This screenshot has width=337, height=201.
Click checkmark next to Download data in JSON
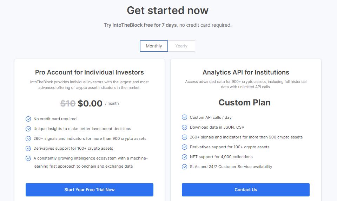(x=185, y=128)
